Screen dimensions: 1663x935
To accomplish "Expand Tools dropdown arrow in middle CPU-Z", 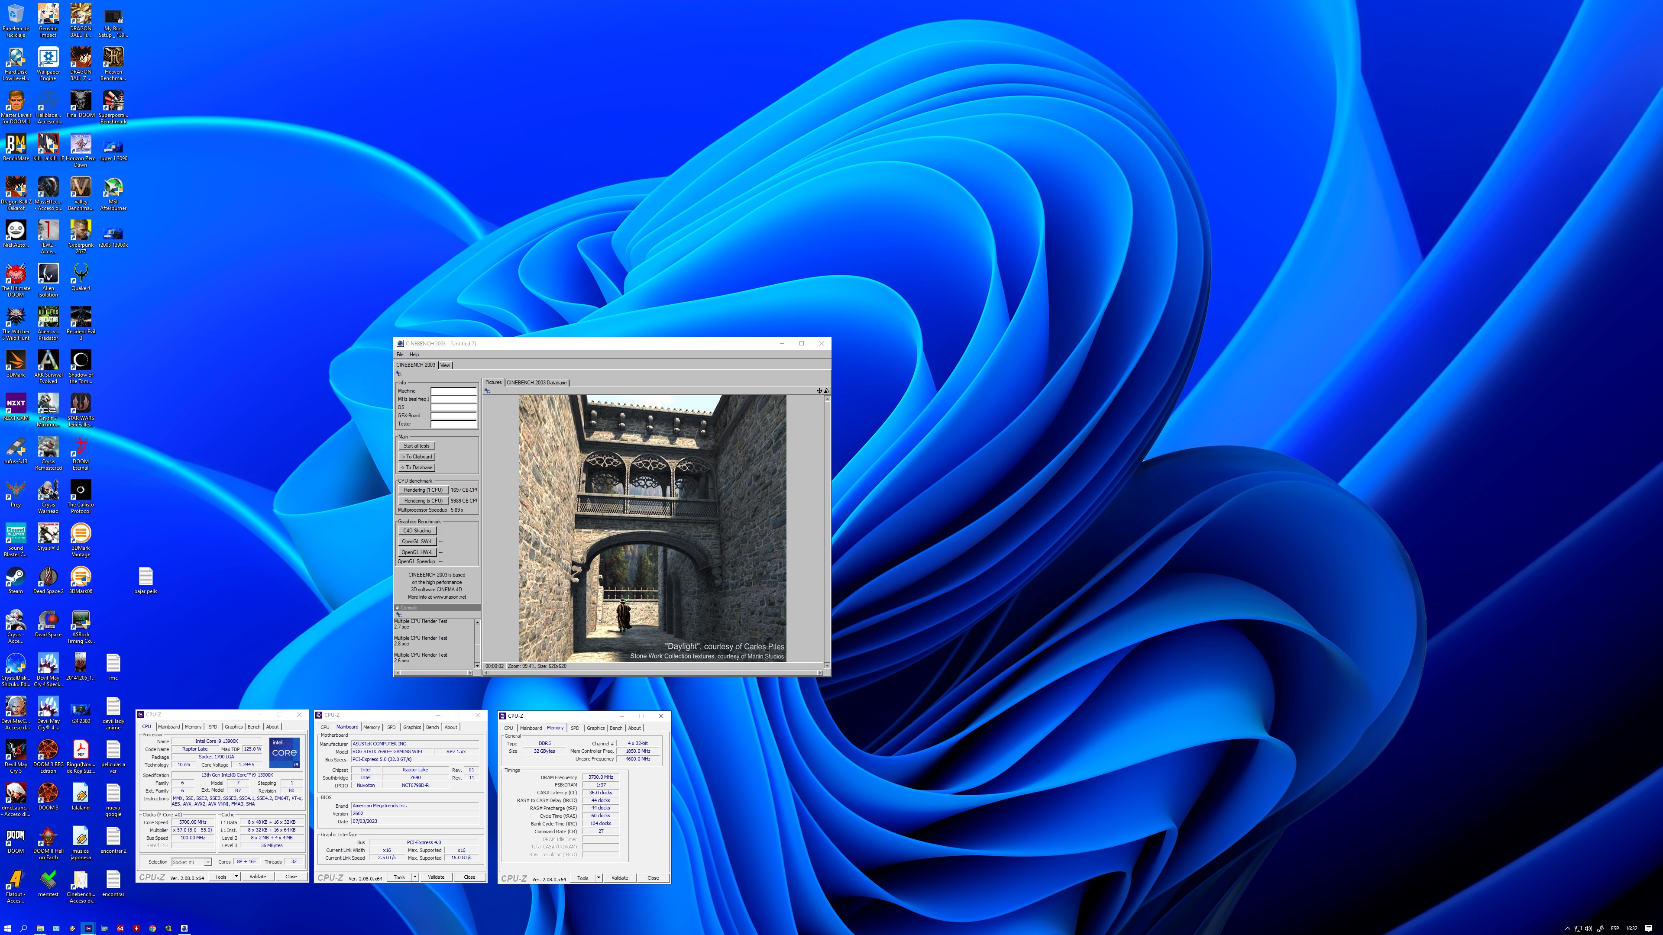I will tap(415, 877).
